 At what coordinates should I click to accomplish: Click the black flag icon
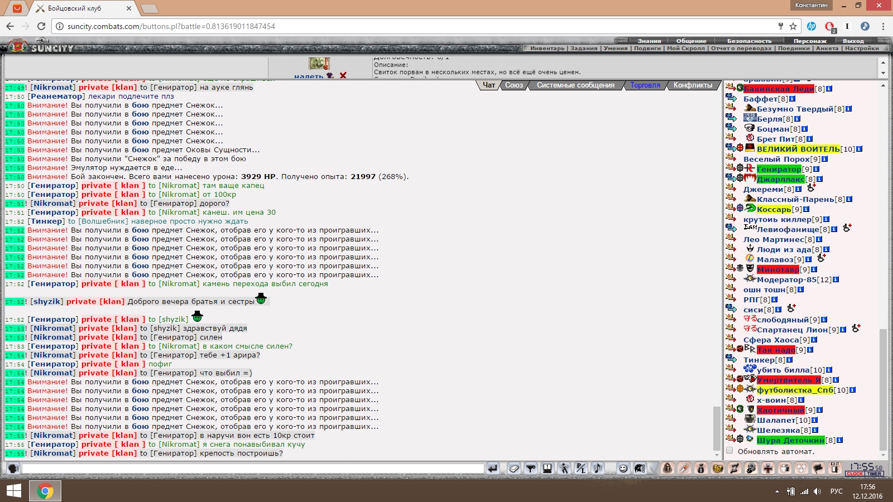(x=818, y=469)
